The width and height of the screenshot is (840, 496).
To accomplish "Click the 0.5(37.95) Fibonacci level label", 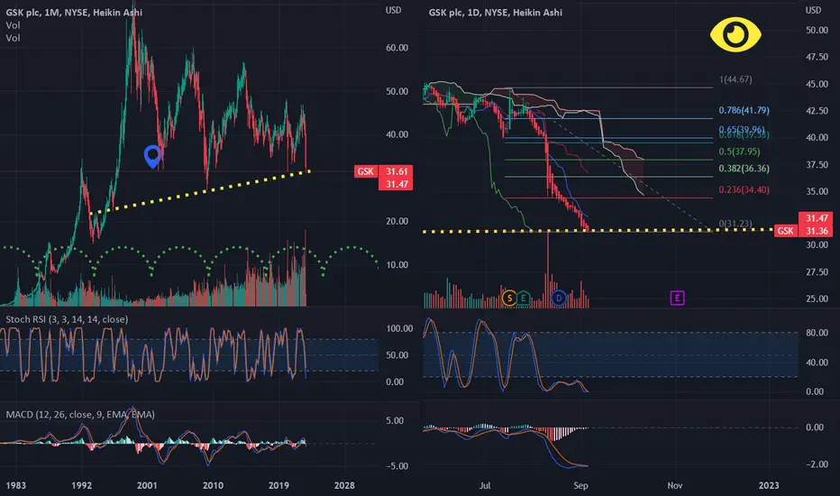I will point(739,152).
